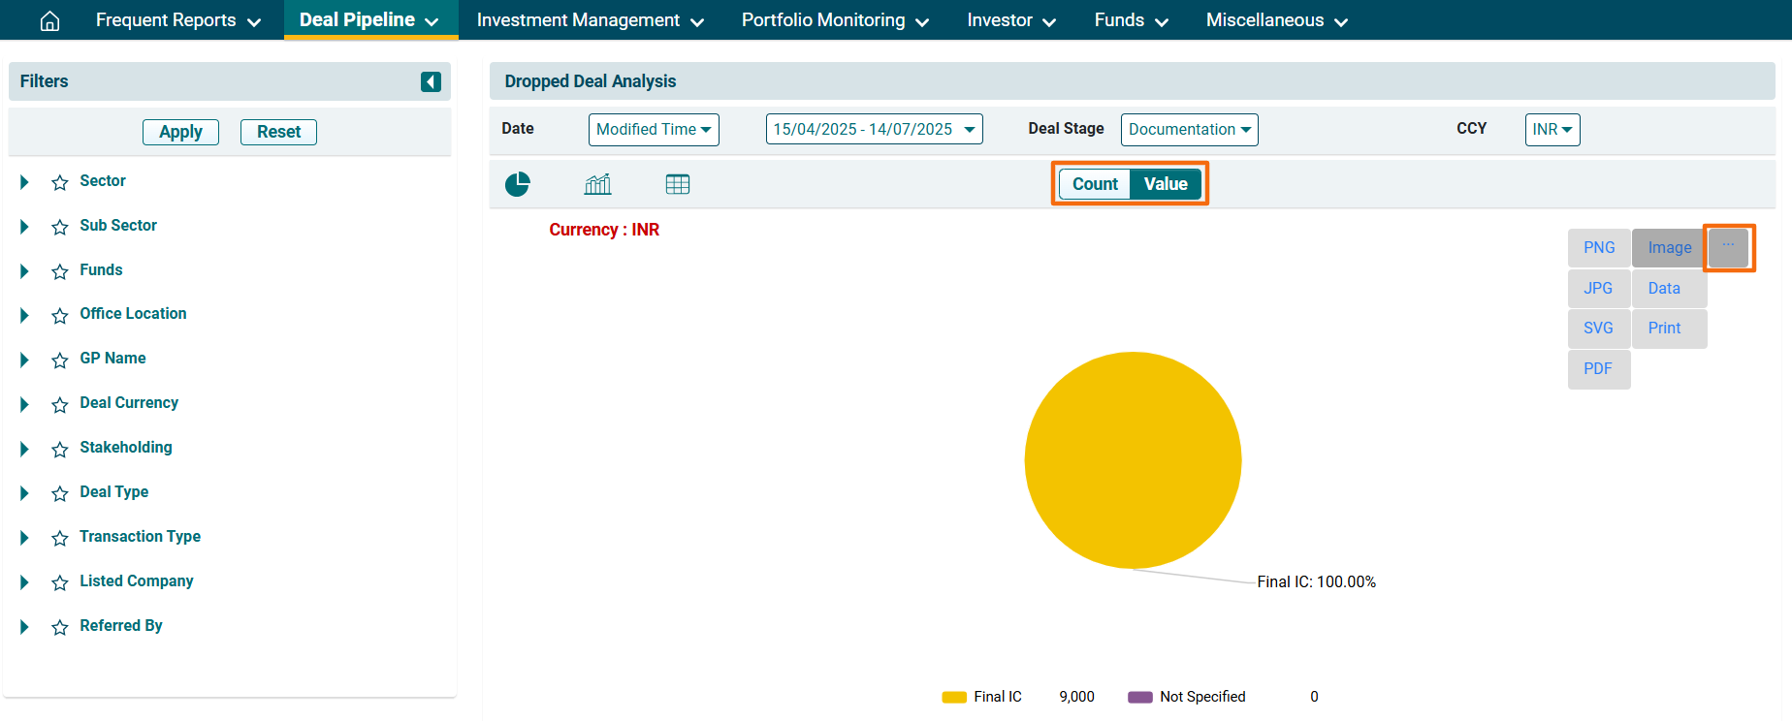1792x721 pixels.
Task: Expand the Funds filter section
Action: coord(24,270)
